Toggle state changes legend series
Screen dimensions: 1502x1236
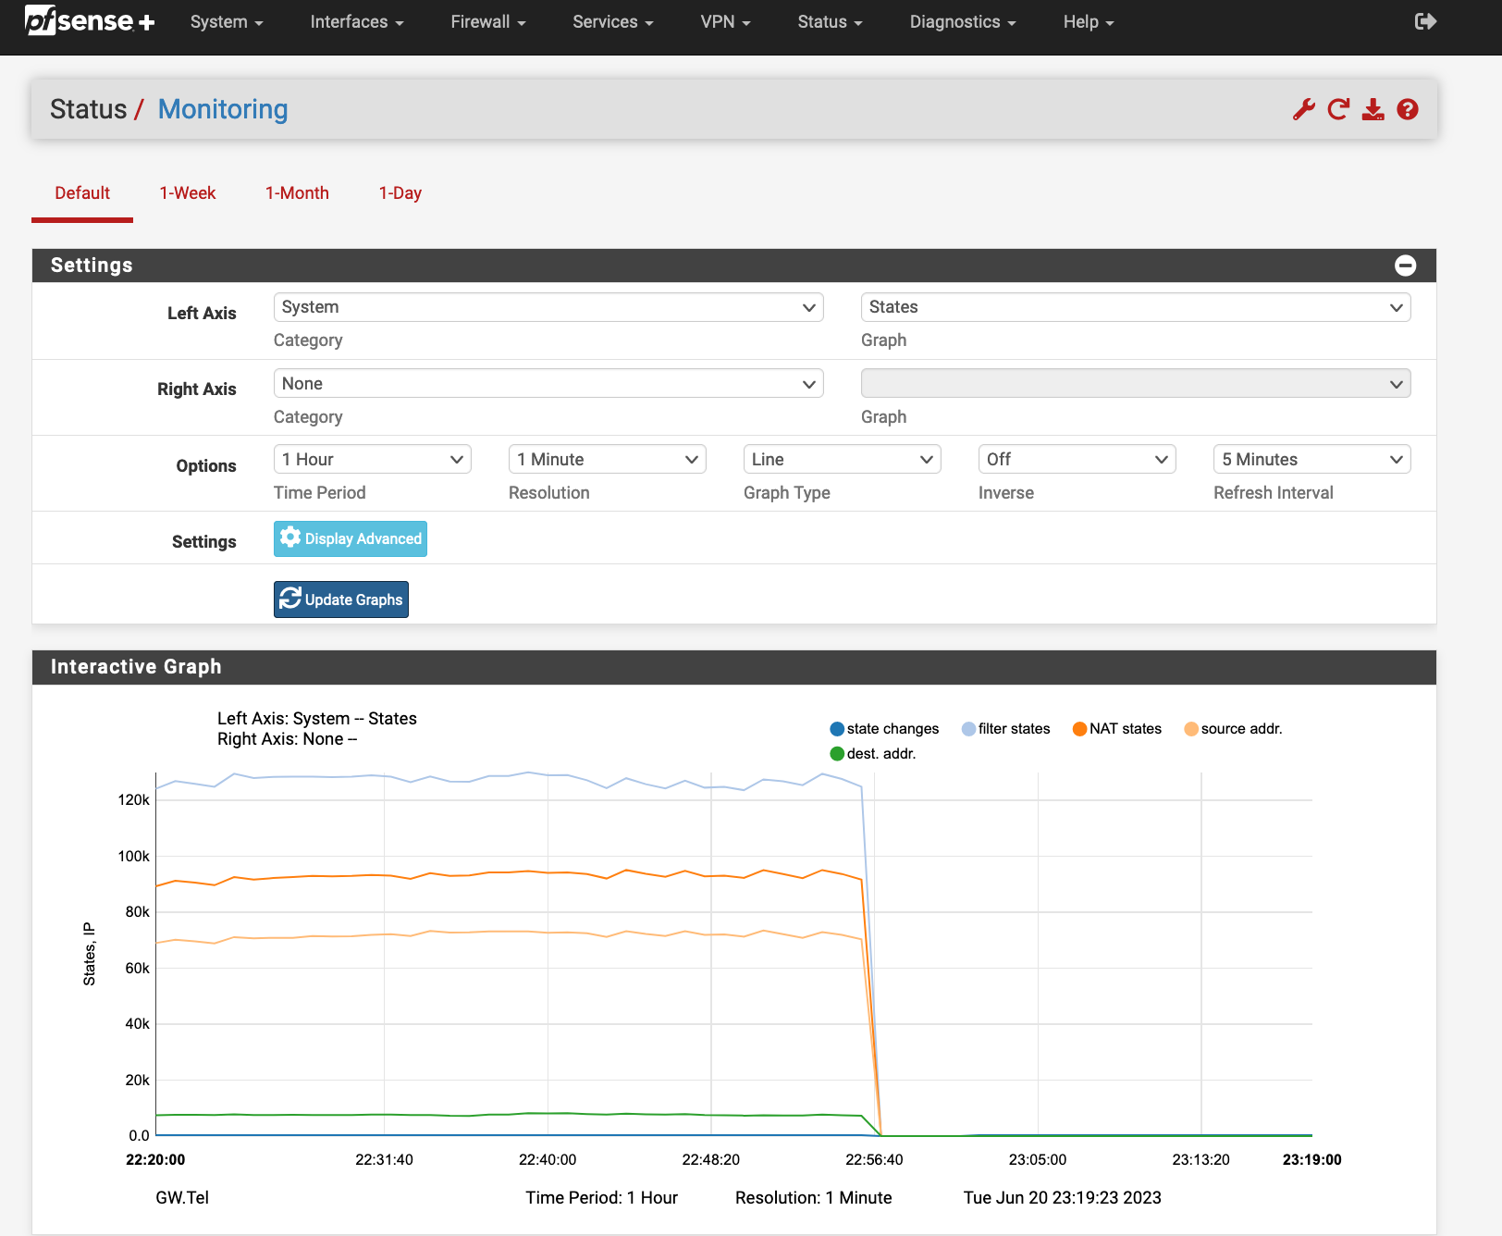(885, 729)
